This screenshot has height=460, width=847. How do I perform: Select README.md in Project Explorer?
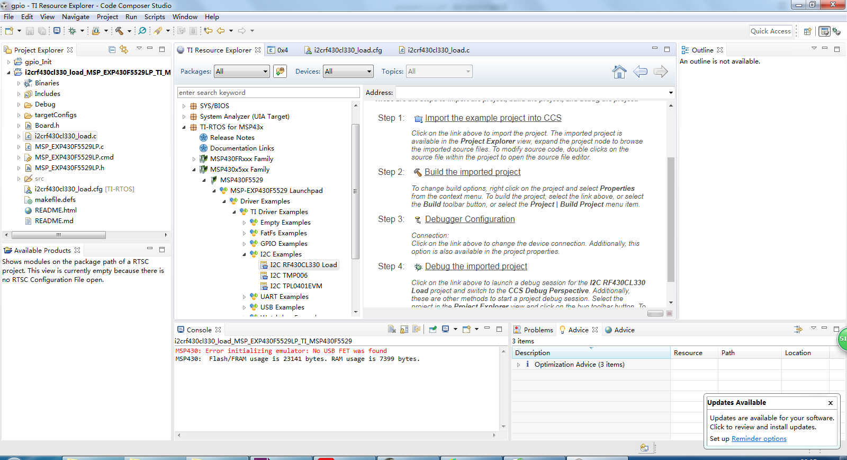coord(54,221)
